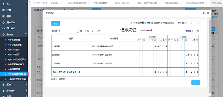Viewport: 223px width, 97px height.
Task: Expand the 固定资产 menu chevron
Action: click(26, 28)
